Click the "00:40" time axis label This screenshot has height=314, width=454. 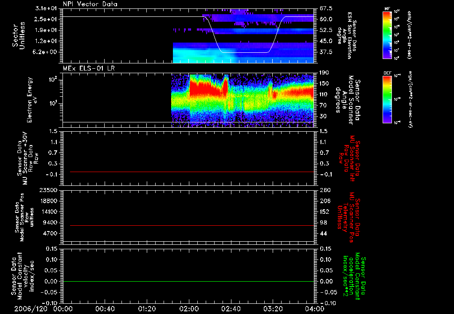tap(105, 309)
